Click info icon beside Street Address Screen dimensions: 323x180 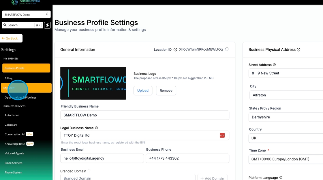click(x=275, y=65)
